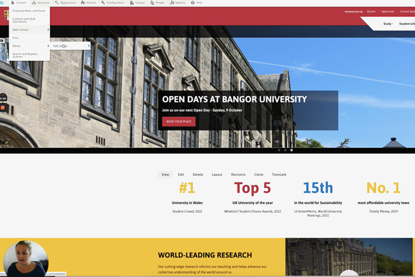This screenshot has width=415, height=277.
Task: Open the Revisions tab
Action: (238, 175)
